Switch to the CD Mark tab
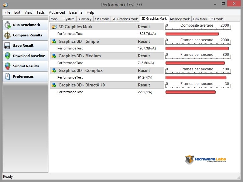This screenshot has width=243, height=182. tap(217, 19)
